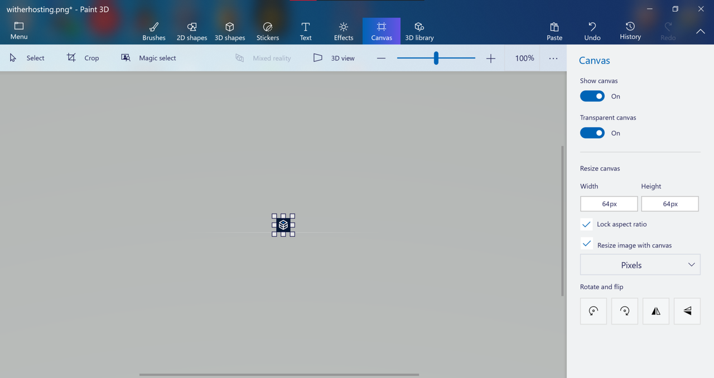Zoom in with the plus button

tap(491, 58)
